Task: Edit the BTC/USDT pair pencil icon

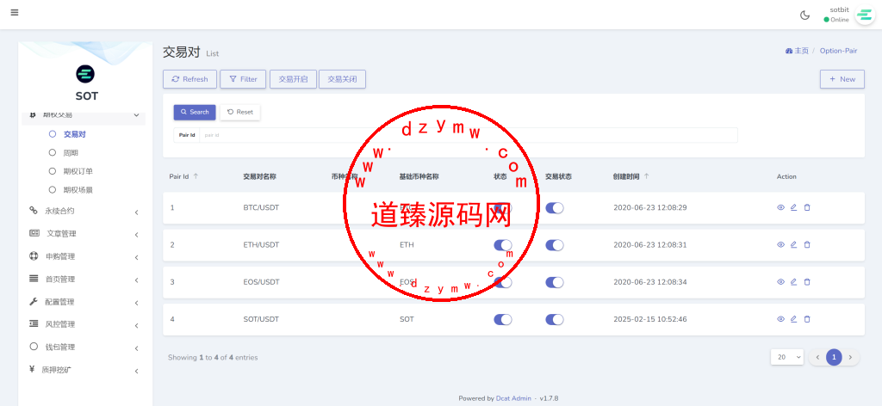Action: click(793, 207)
